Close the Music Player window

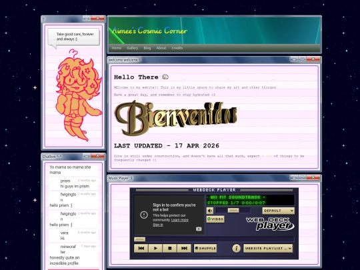(x=313, y=177)
